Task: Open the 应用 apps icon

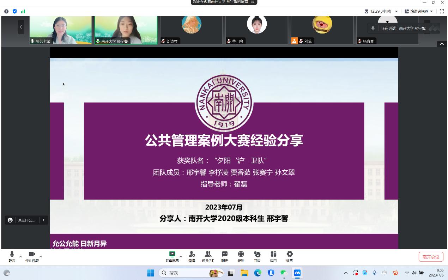Action: pos(273,256)
